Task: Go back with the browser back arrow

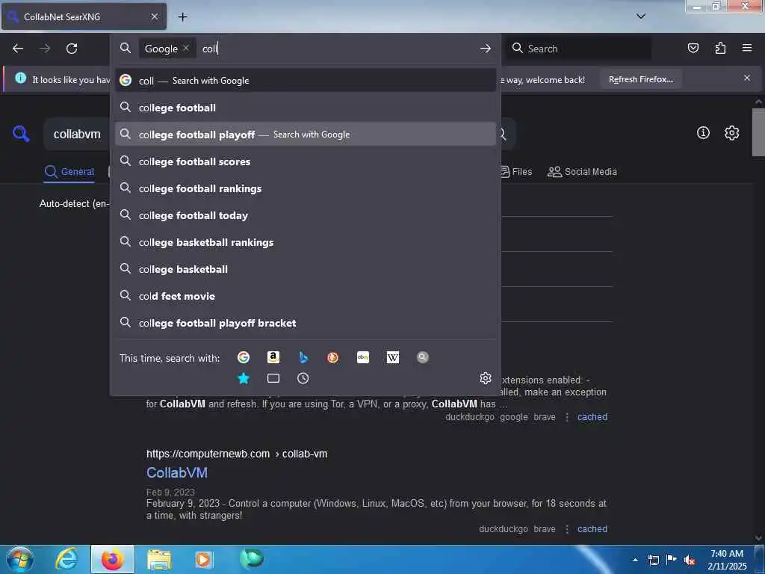Action: point(18,49)
